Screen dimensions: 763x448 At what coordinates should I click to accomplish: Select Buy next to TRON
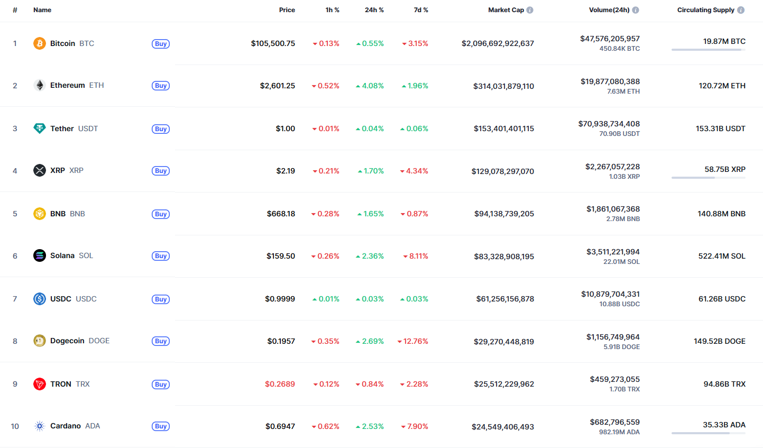coord(161,385)
